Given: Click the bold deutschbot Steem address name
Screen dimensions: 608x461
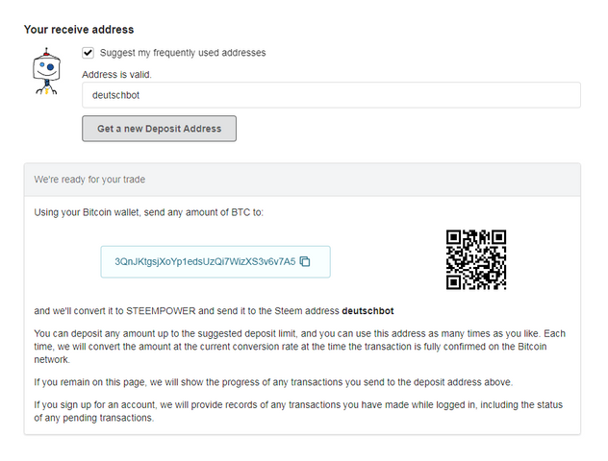Looking at the screenshot, I should (x=367, y=311).
